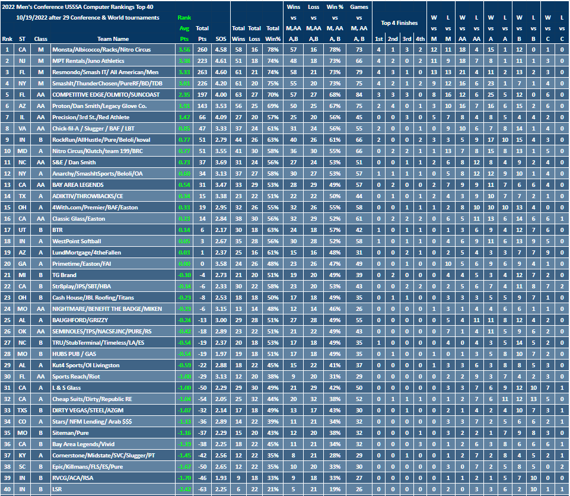Select rank average value 3.56
Screen dimensions: 570x496
(x=184, y=49)
